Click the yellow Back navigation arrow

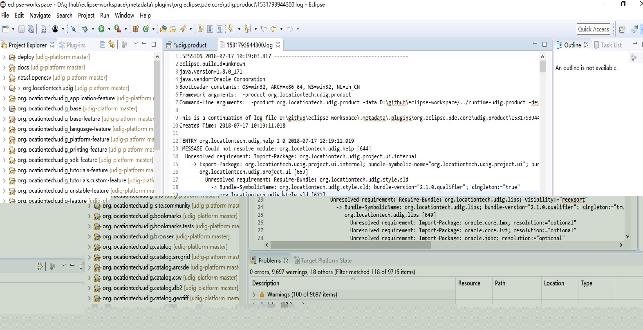pos(273,29)
